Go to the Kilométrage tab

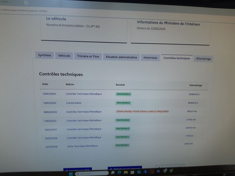[x=204, y=59]
